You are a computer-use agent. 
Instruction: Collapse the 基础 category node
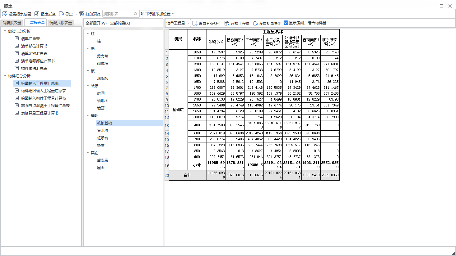pyautogui.click(x=88, y=115)
